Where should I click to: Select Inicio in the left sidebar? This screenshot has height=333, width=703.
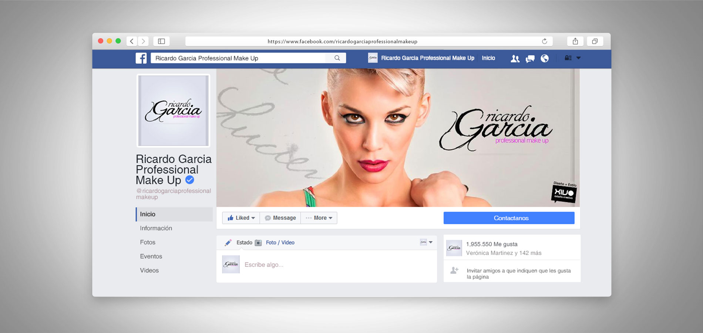coord(174,214)
